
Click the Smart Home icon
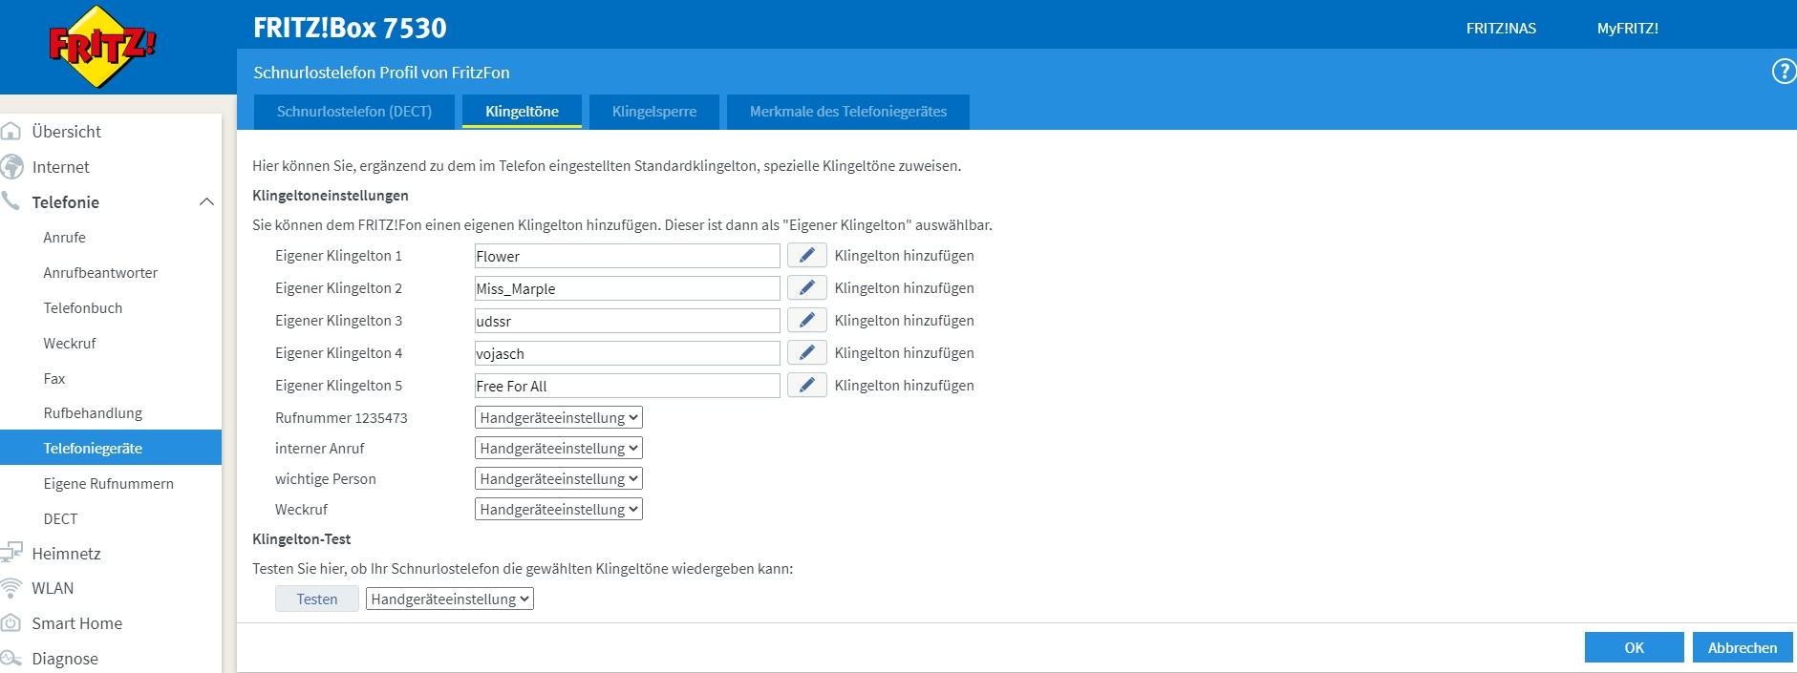click(11, 623)
